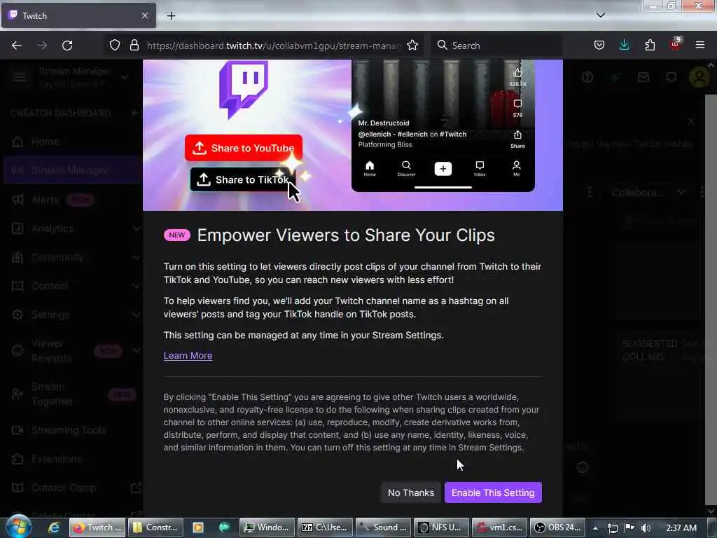The height and width of the screenshot is (538, 717).
Task: Expand Settings section chevron
Action: tap(137, 315)
